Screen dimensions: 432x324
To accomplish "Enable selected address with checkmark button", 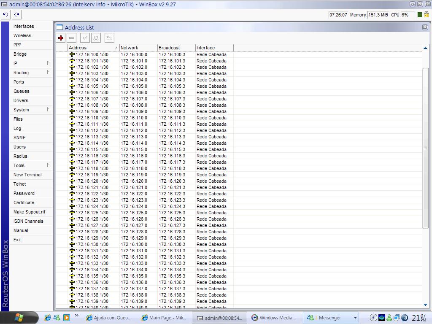I will pyautogui.click(x=85, y=38).
